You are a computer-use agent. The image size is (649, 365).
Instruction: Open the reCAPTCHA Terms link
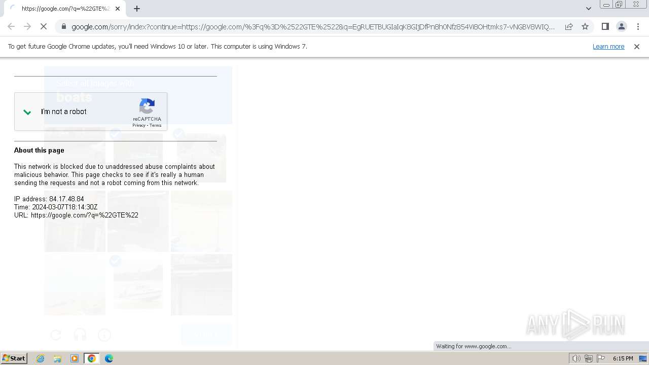coord(155,125)
